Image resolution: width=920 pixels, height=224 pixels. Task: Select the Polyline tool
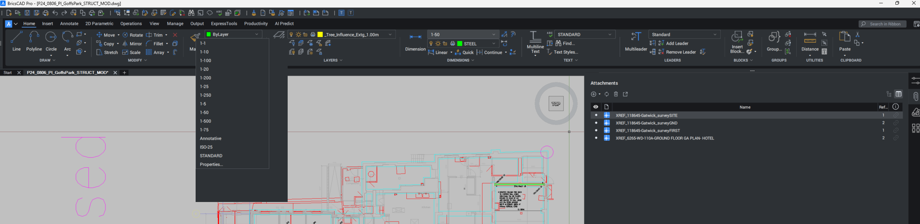[34, 38]
